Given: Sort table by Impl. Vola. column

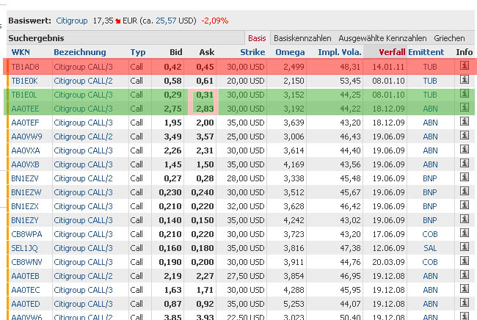Looking at the screenshot, I should (340, 52).
